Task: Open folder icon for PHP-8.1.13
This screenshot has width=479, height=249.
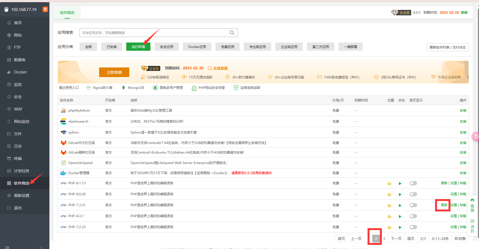Action: click(389, 183)
